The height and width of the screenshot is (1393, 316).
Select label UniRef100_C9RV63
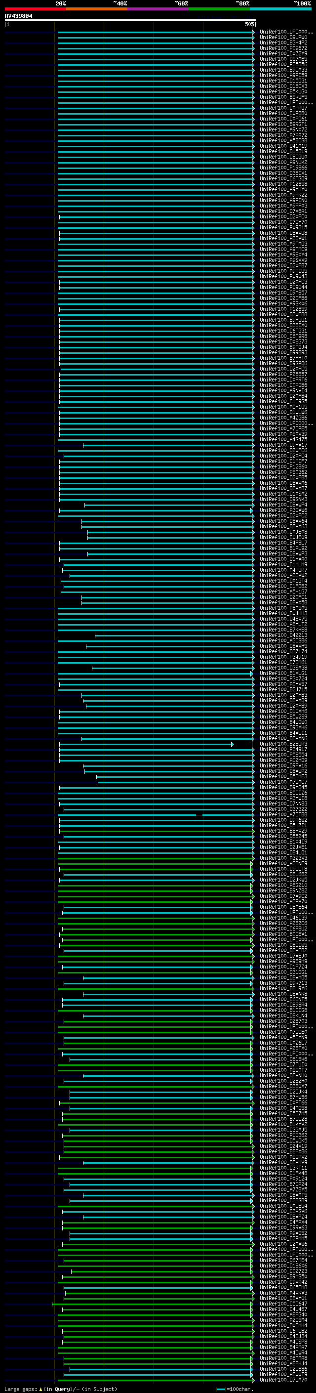(283, 1228)
